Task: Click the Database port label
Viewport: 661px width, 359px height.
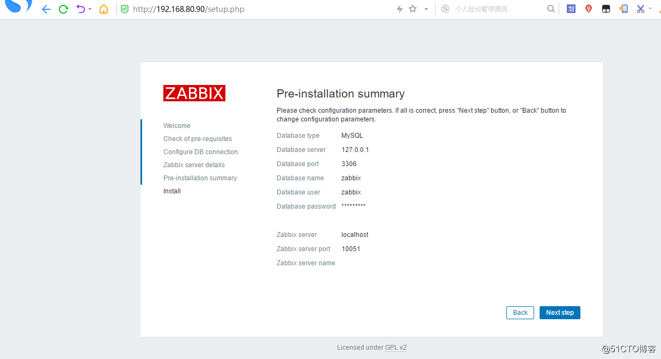Action: pos(298,164)
